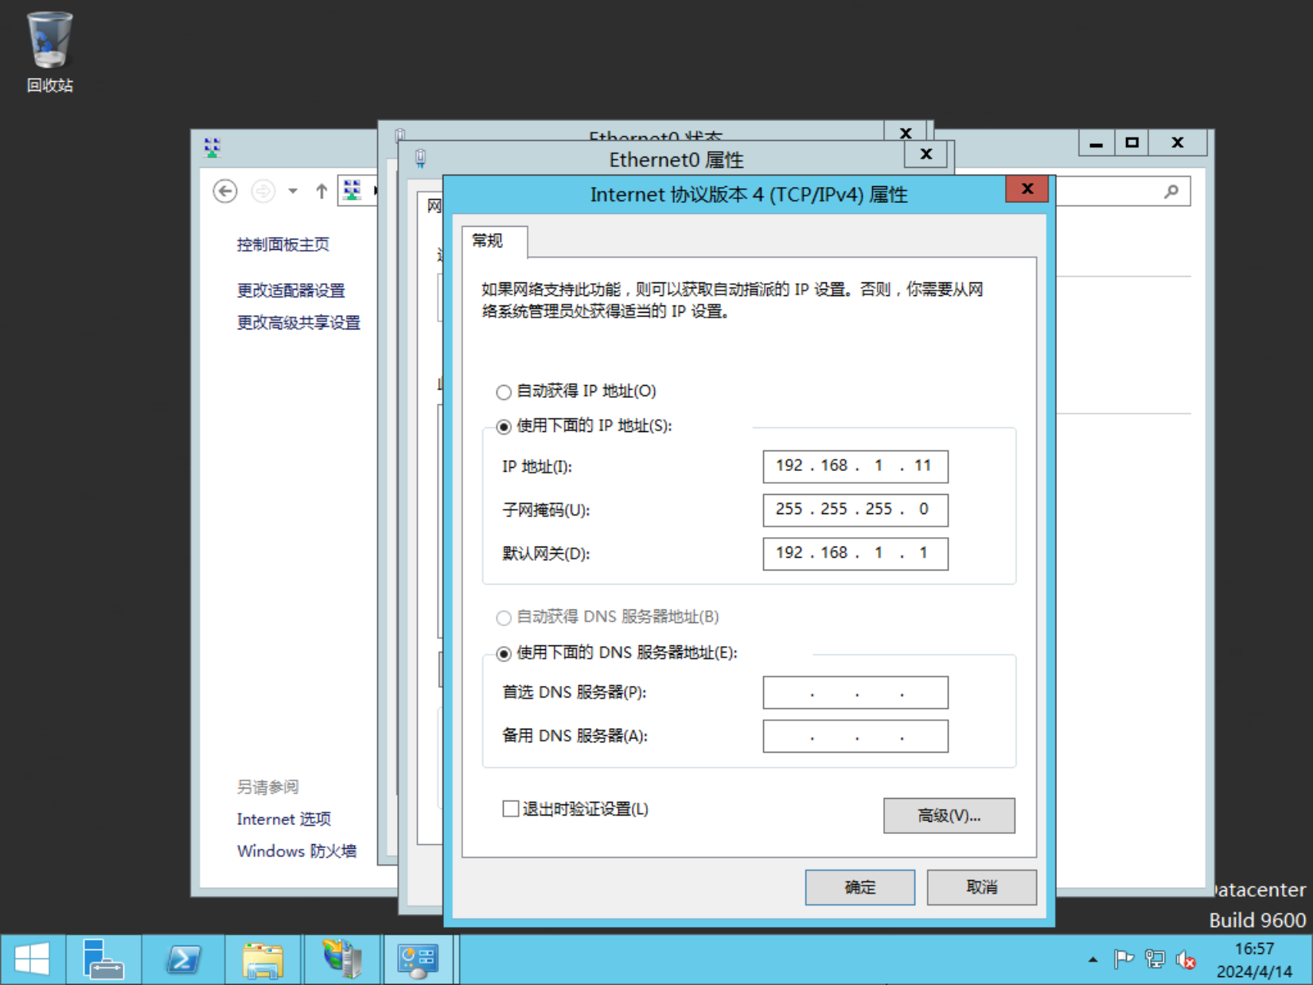1313x985 pixels.
Task: Select Use the following DNS server addresses
Action: (x=503, y=653)
